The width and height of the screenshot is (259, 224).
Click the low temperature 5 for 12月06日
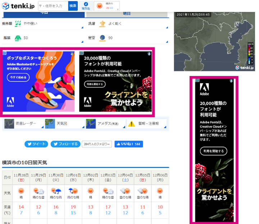160,213
